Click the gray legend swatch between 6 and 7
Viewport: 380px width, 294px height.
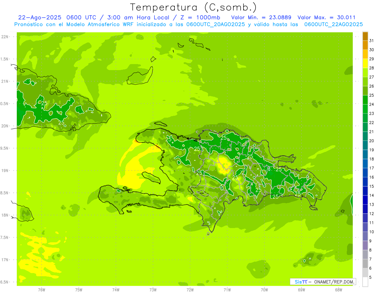365,264
